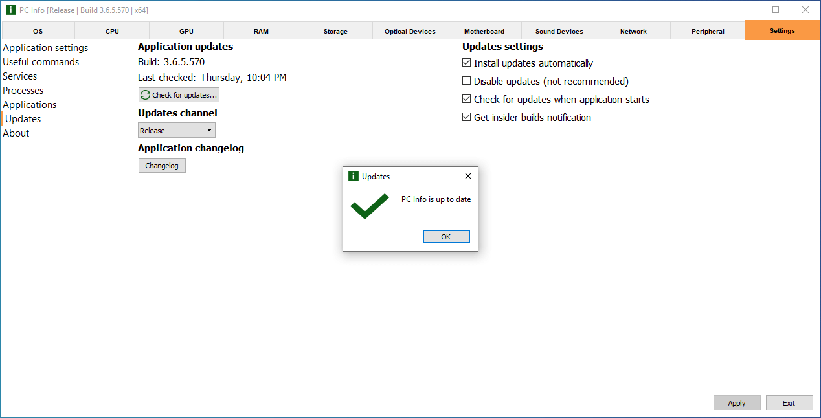The image size is (821, 418).
Task: Select Applications in the sidebar
Action: (x=30, y=105)
